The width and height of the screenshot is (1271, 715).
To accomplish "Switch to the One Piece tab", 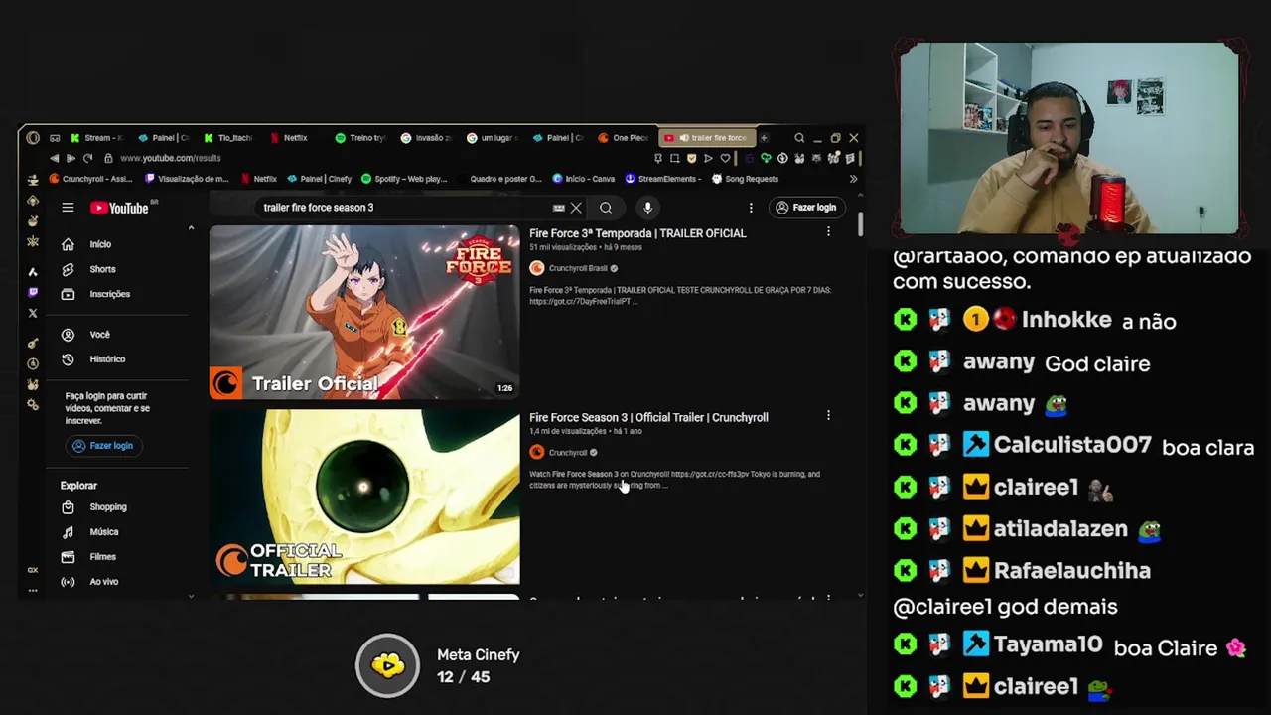I will click(x=625, y=138).
